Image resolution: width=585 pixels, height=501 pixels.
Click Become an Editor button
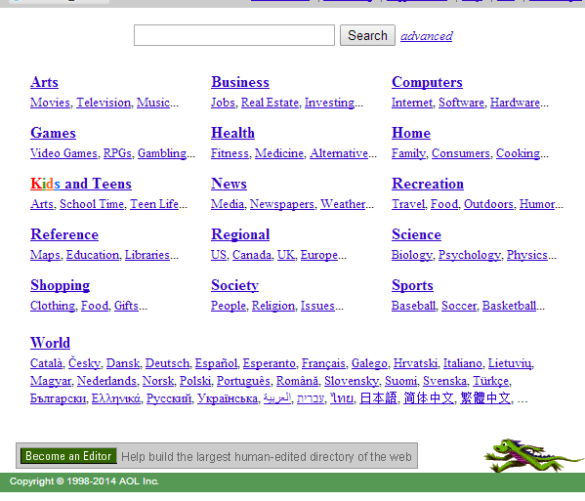pos(68,456)
